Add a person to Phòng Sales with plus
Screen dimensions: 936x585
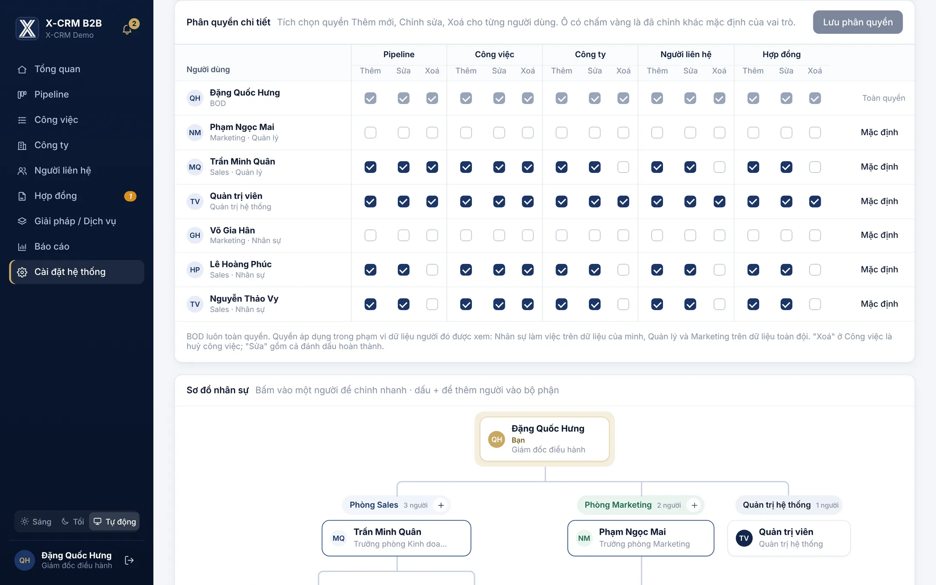441,505
